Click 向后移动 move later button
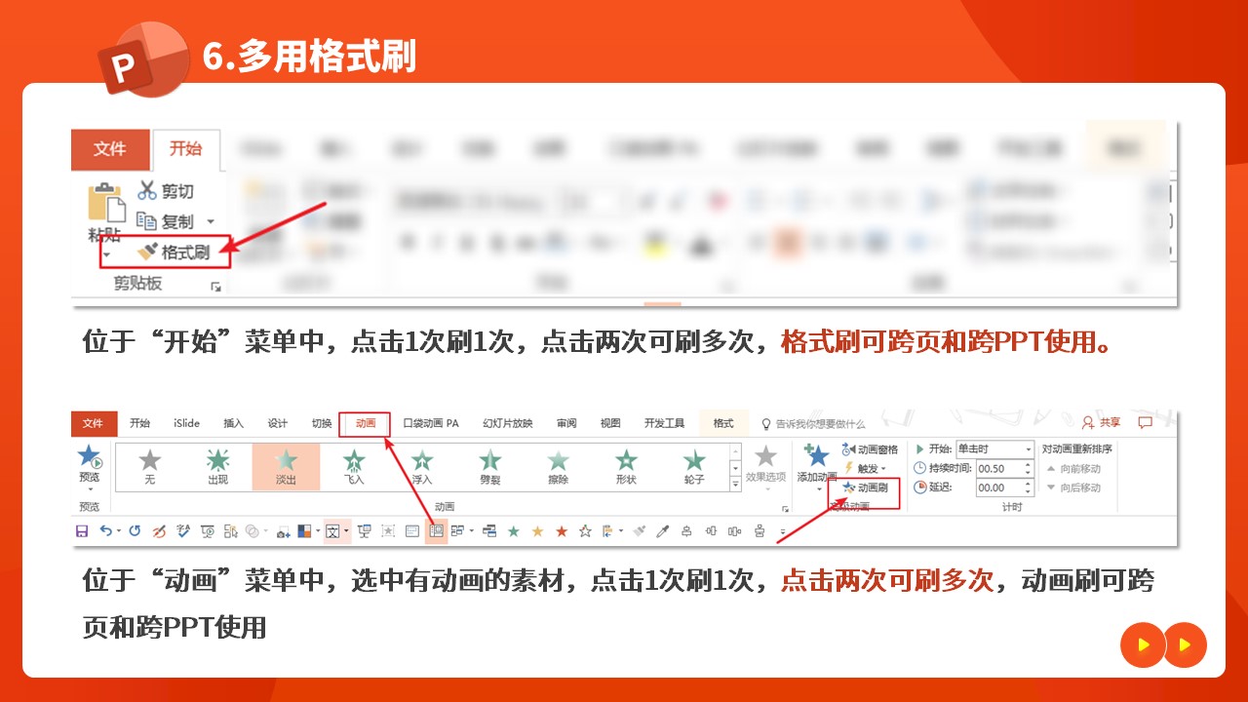This screenshot has width=1248, height=702. [x=1073, y=487]
